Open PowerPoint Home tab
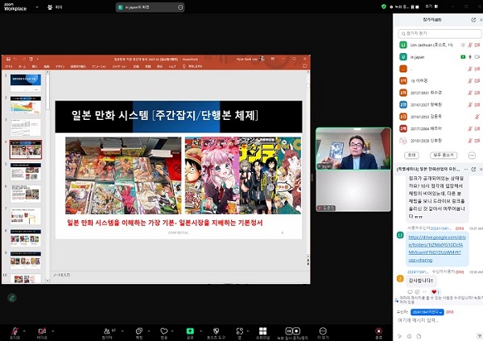 pos(23,66)
